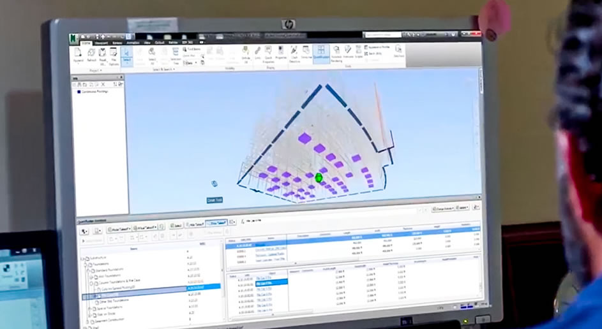The image size is (602, 329).
Task: Switch to the Animation ribbon tab
Action: 133,43
